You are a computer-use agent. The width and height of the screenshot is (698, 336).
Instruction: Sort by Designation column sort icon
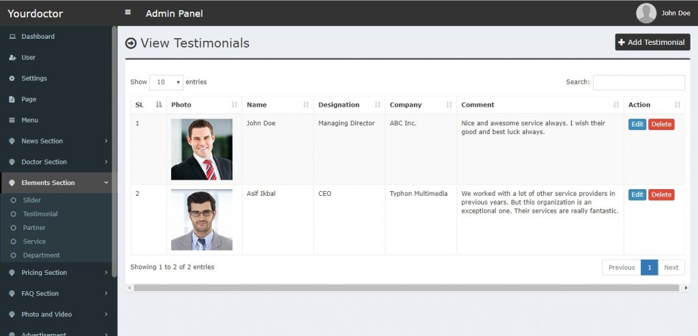coord(378,105)
